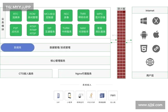168x112 pixels.
Task: Click the web globe icon
Action: 150,62
